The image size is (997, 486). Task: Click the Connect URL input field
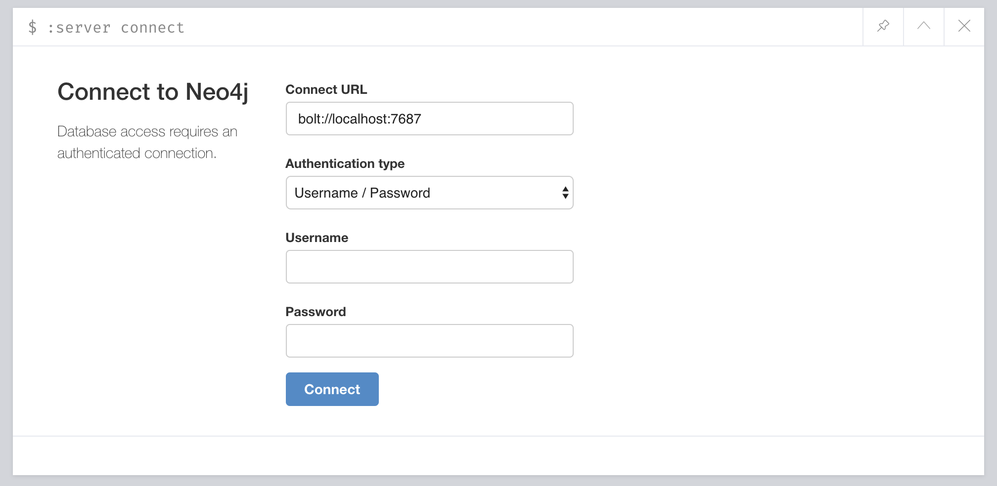(429, 119)
